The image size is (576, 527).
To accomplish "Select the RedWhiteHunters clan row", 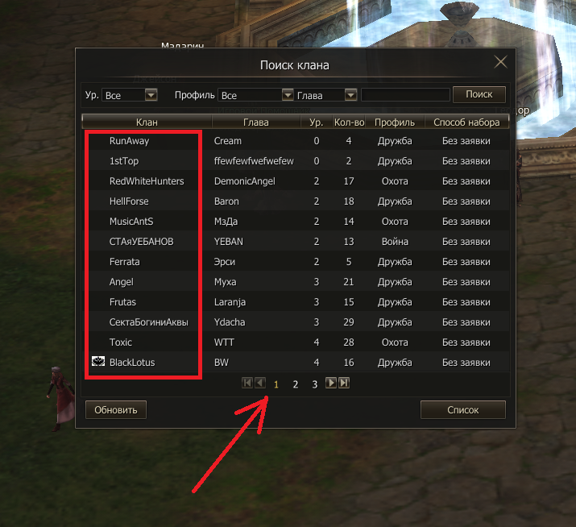I will [x=296, y=181].
